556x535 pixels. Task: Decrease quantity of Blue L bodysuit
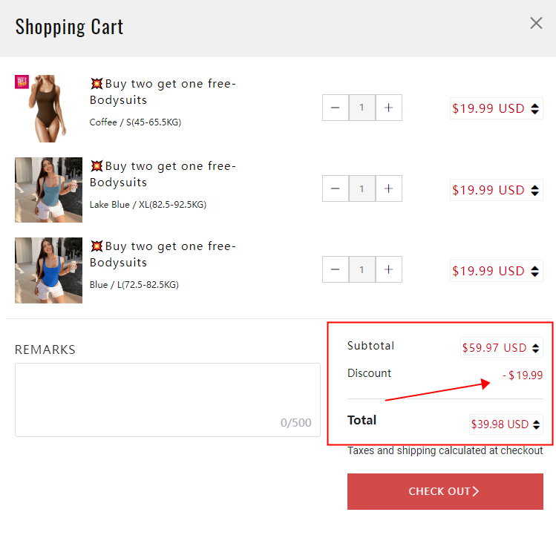pyautogui.click(x=335, y=269)
